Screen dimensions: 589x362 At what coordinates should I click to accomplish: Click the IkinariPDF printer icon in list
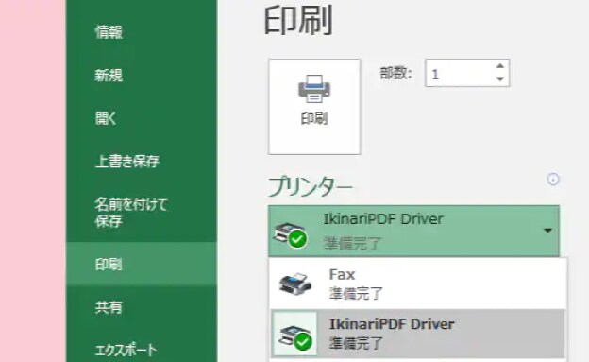click(x=295, y=335)
